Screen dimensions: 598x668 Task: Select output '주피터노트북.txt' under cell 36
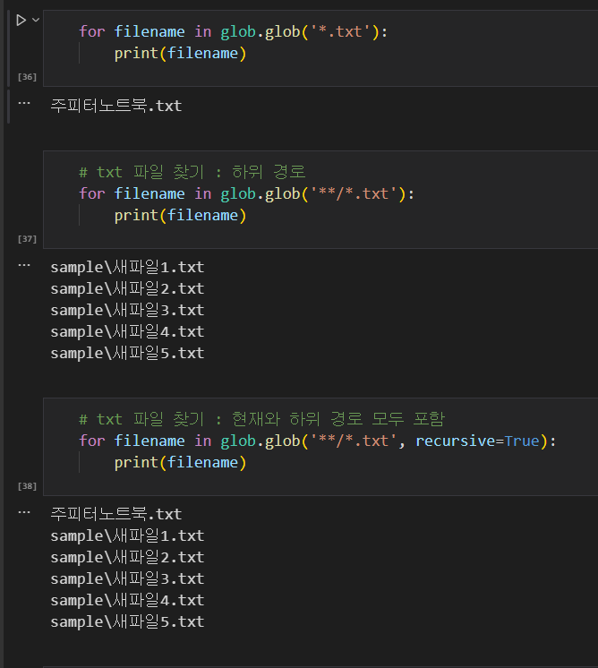(116, 106)
